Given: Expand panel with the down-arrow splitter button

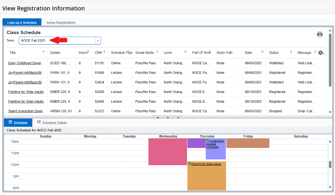Looking at the screenshot, I should click(x=178, y=117).
